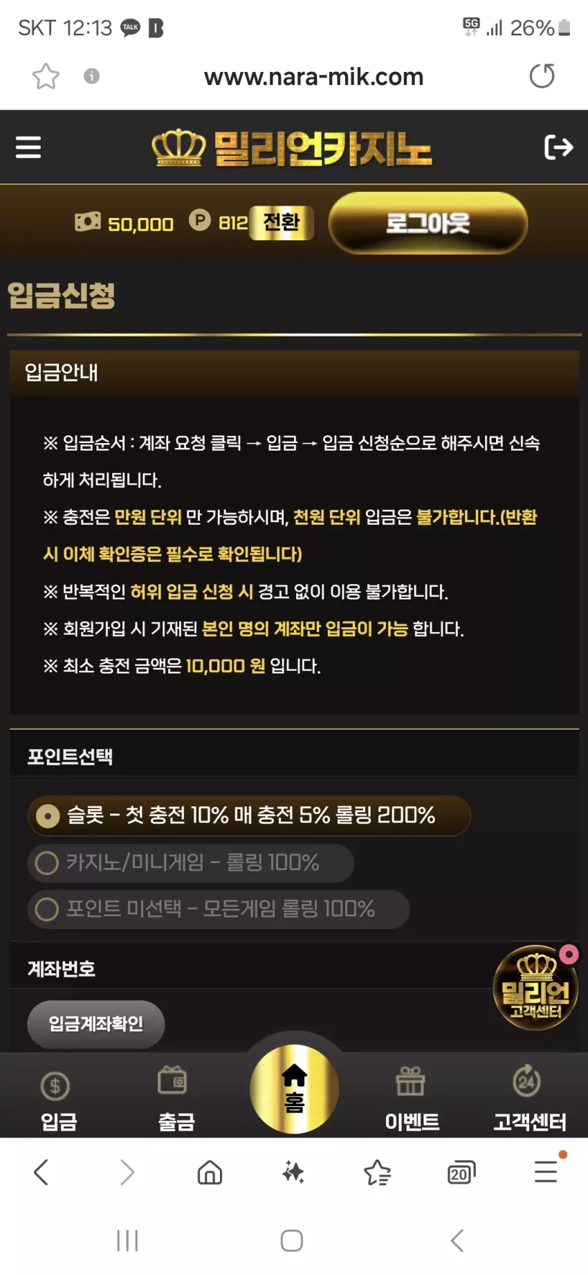Open site info circle icon

pos(92,75)
